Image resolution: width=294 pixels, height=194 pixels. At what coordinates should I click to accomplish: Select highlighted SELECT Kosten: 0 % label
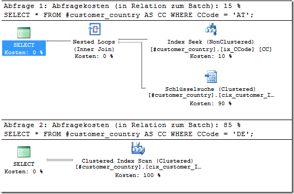pyautogui.click(x=24, y=48)
